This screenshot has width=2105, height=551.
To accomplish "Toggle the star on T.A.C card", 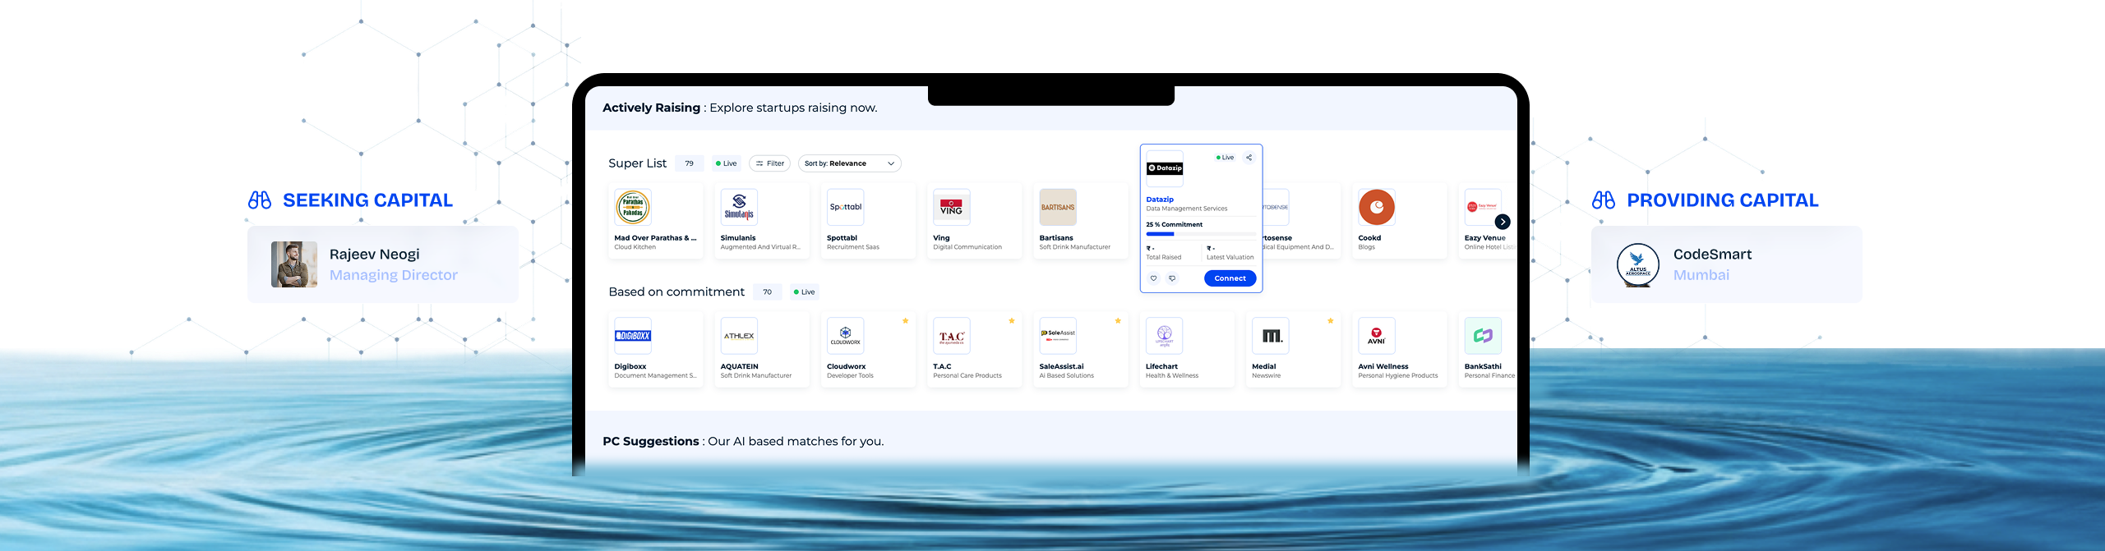I will pos(1011,321).
